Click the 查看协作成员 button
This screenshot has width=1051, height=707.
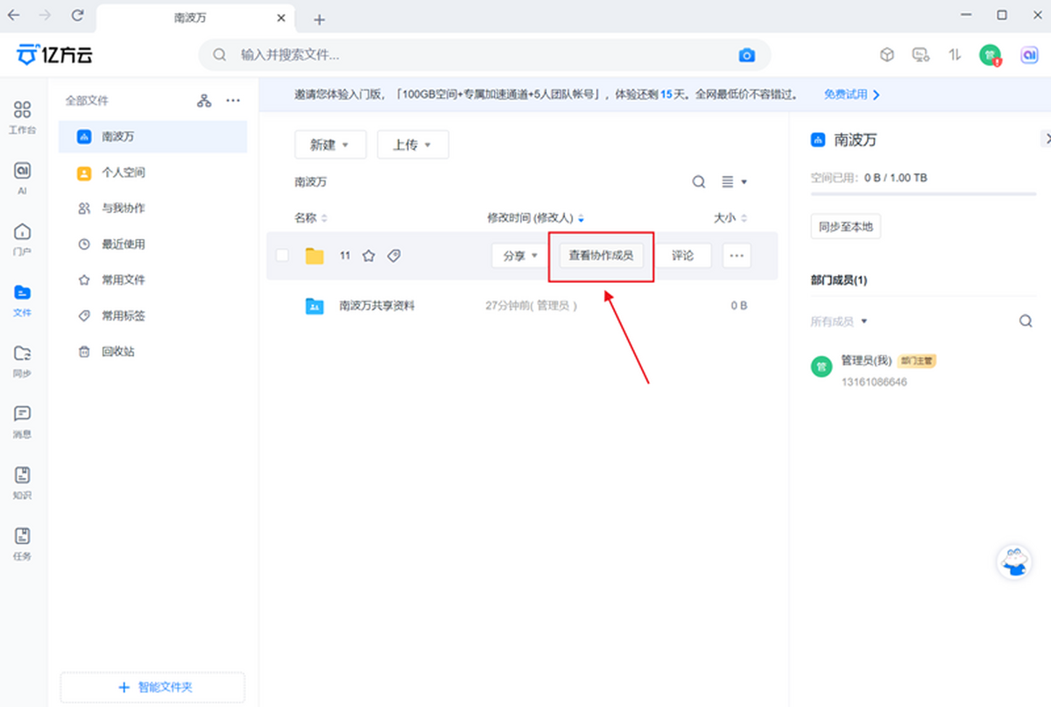point(601,256)
